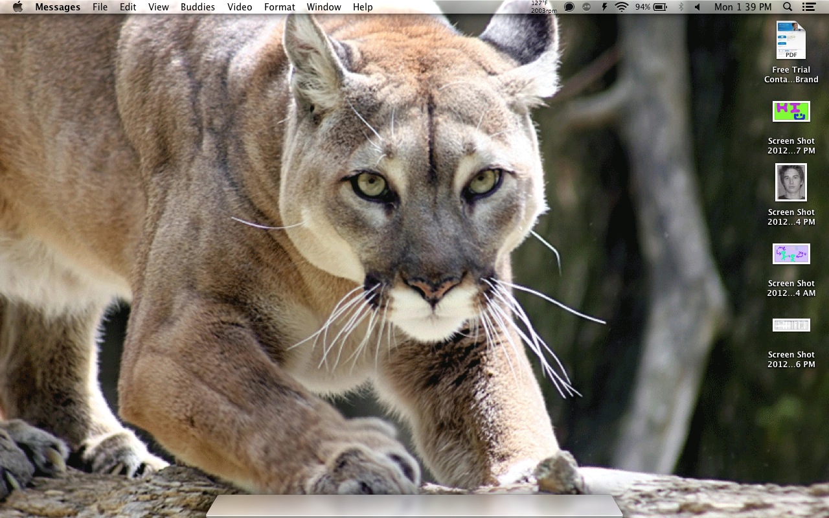The width and height of the screenshot is (829, 518).
Task: Open the Messages speech bubble status icon
Action: (569, 7)
